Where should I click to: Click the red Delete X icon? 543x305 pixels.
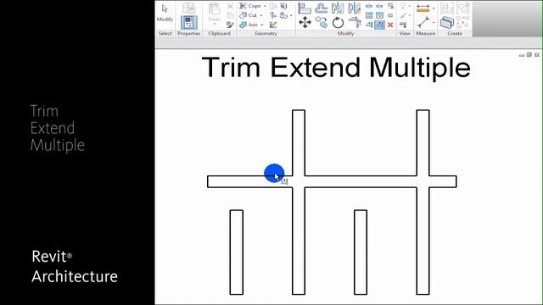click(x=390, y=25)
